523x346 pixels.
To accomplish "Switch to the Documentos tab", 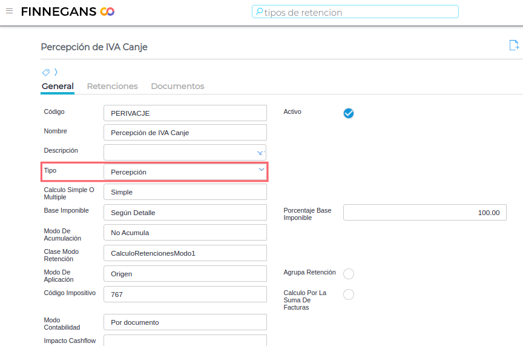I will 177,86.
